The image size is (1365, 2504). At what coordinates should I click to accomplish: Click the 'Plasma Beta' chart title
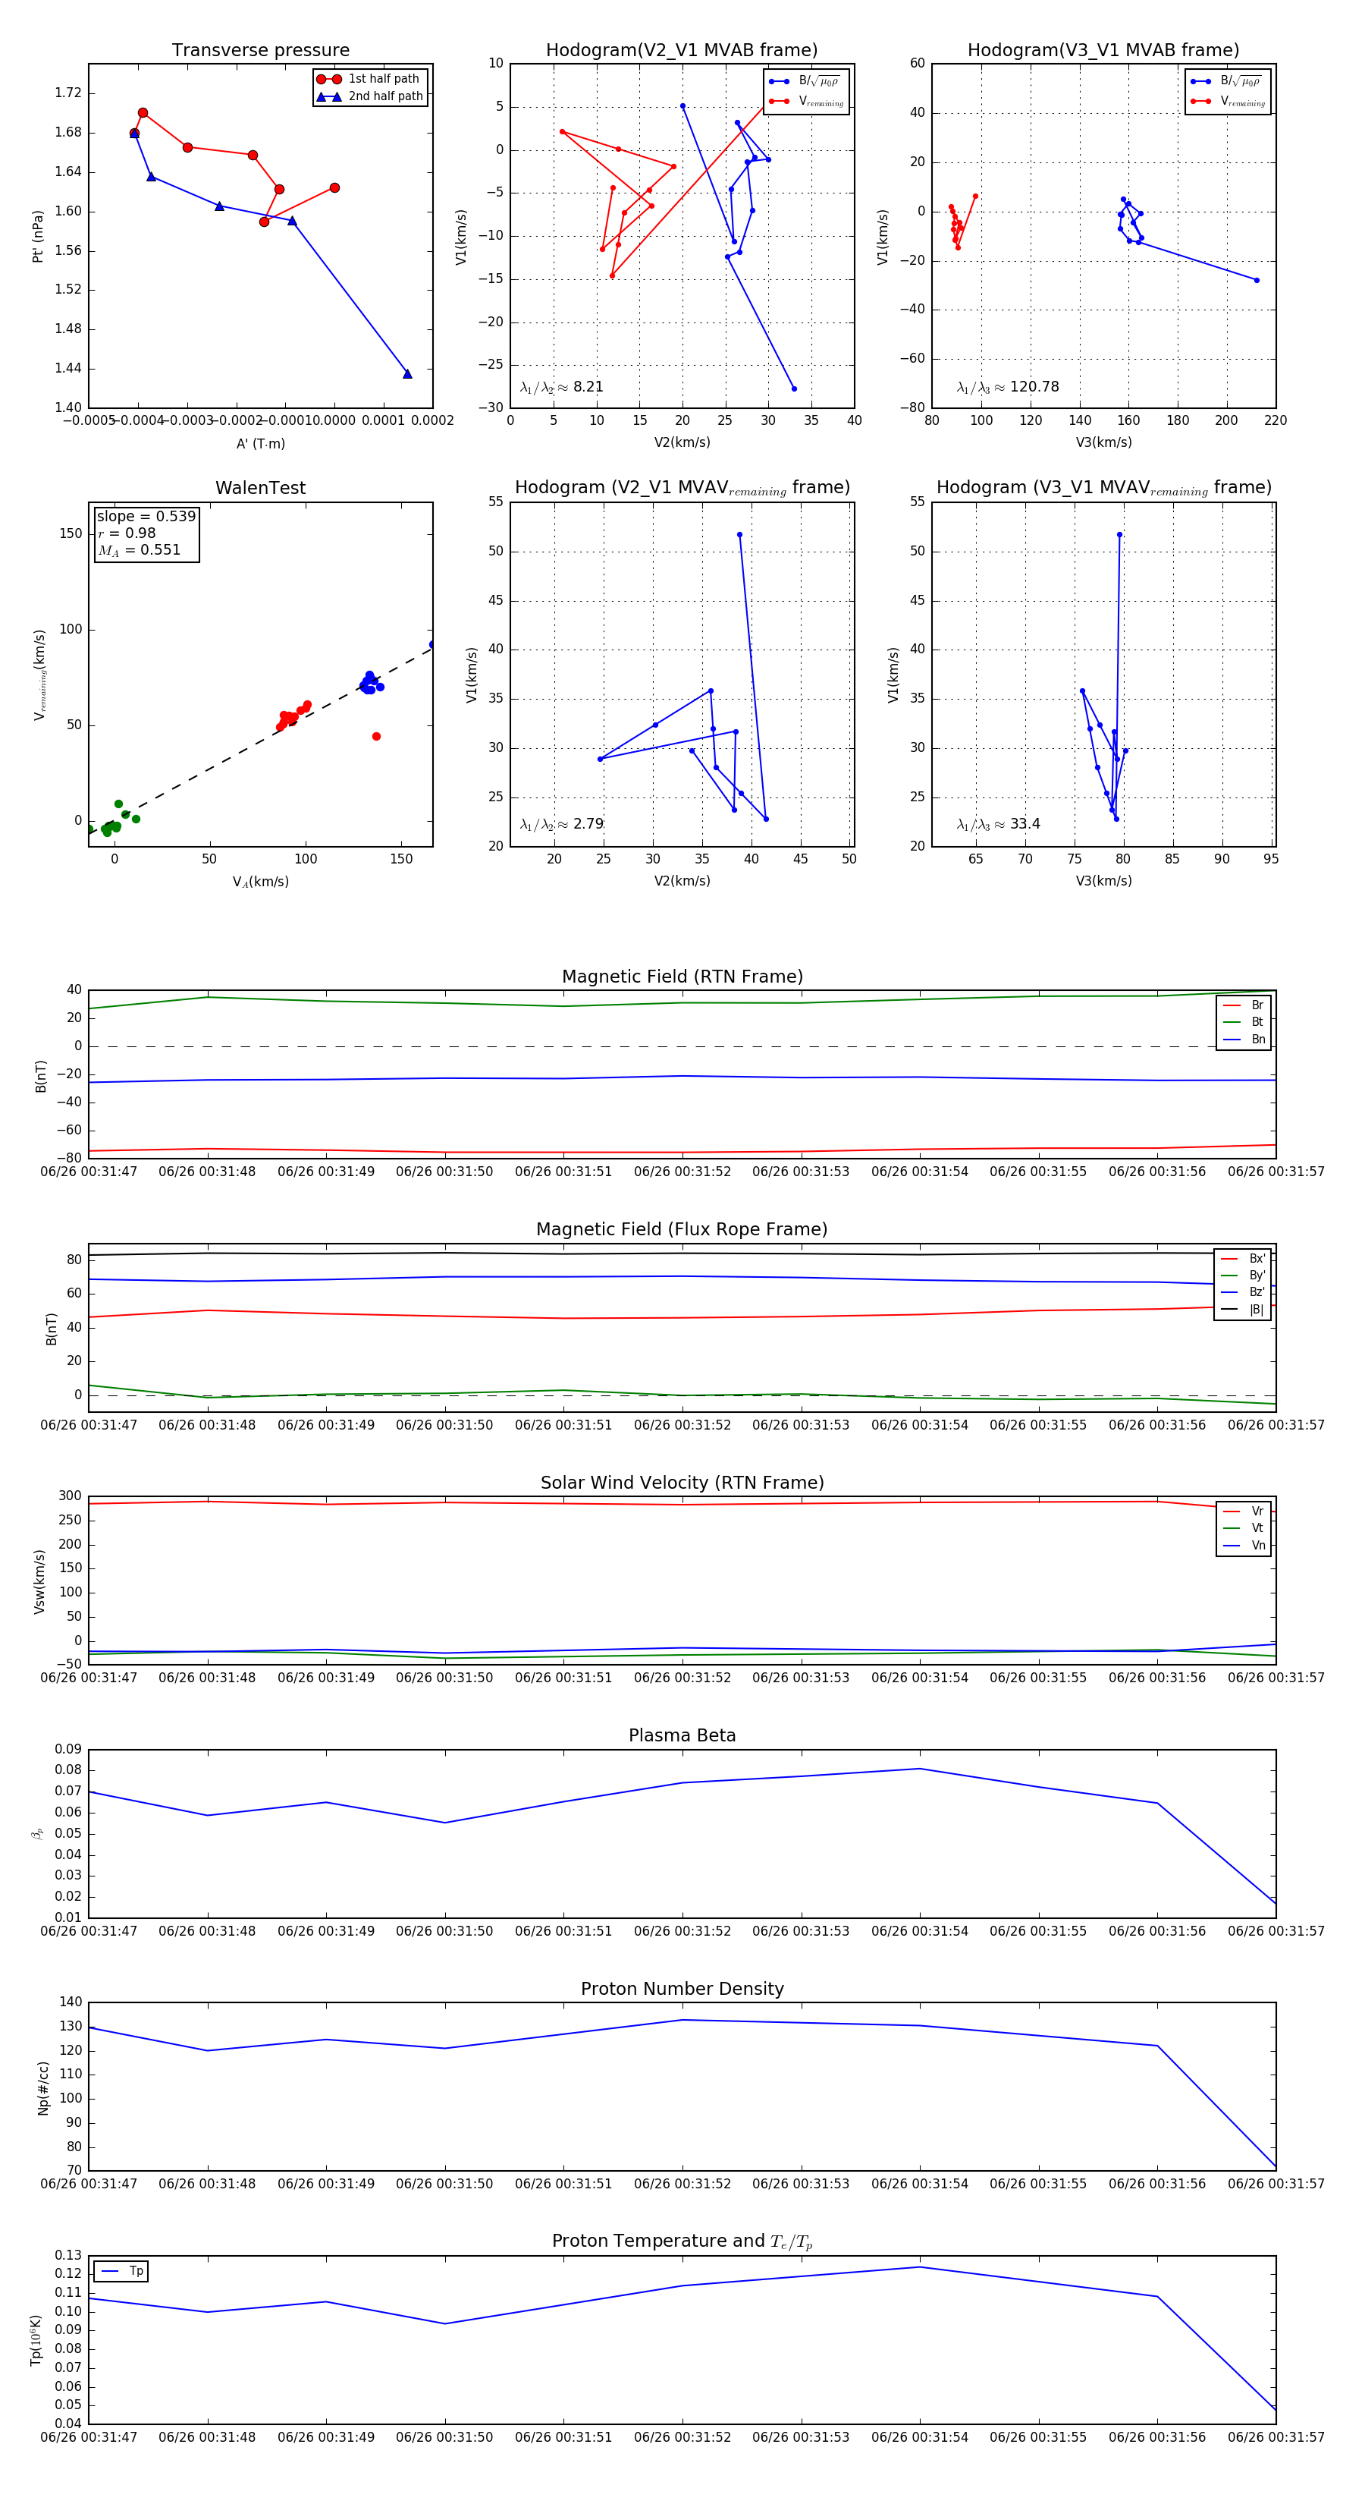(682, 1736)
